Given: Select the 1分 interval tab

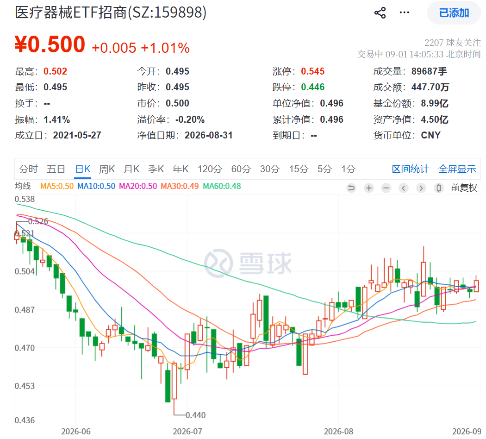Looking at the screenshot, I should pos(349,169).
